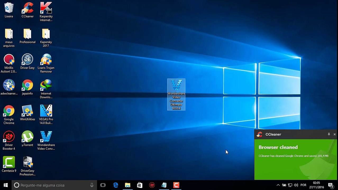Select the adwcleaner desktop icon
Viewport: 338px width, 190px height.
[9, 87]
